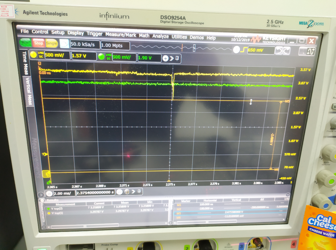This screenshot has height=250, width=336.
Task: Open the Trigger menu
Action: click(x=95, y=34)
